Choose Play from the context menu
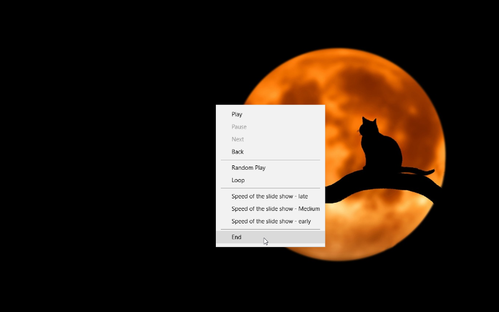Screen dimensions: 499x312 (237, 114)
